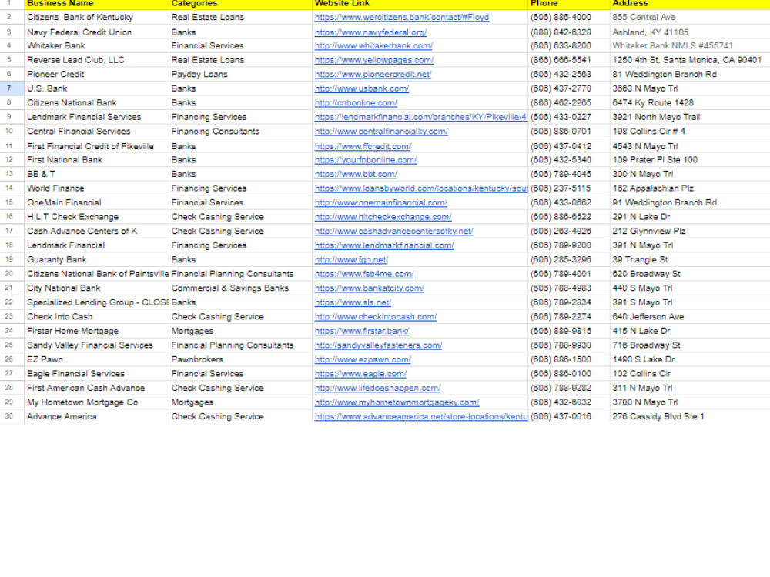Select the Financing Consultants category cell
Screen dimensions: 770x577
pyautogui.click(x=240, y=131)
